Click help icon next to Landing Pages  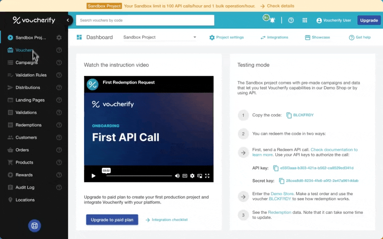(59, 100)
